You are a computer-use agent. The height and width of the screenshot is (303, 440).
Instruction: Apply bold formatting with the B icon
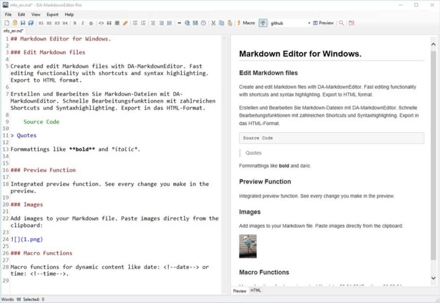[75, 23]
